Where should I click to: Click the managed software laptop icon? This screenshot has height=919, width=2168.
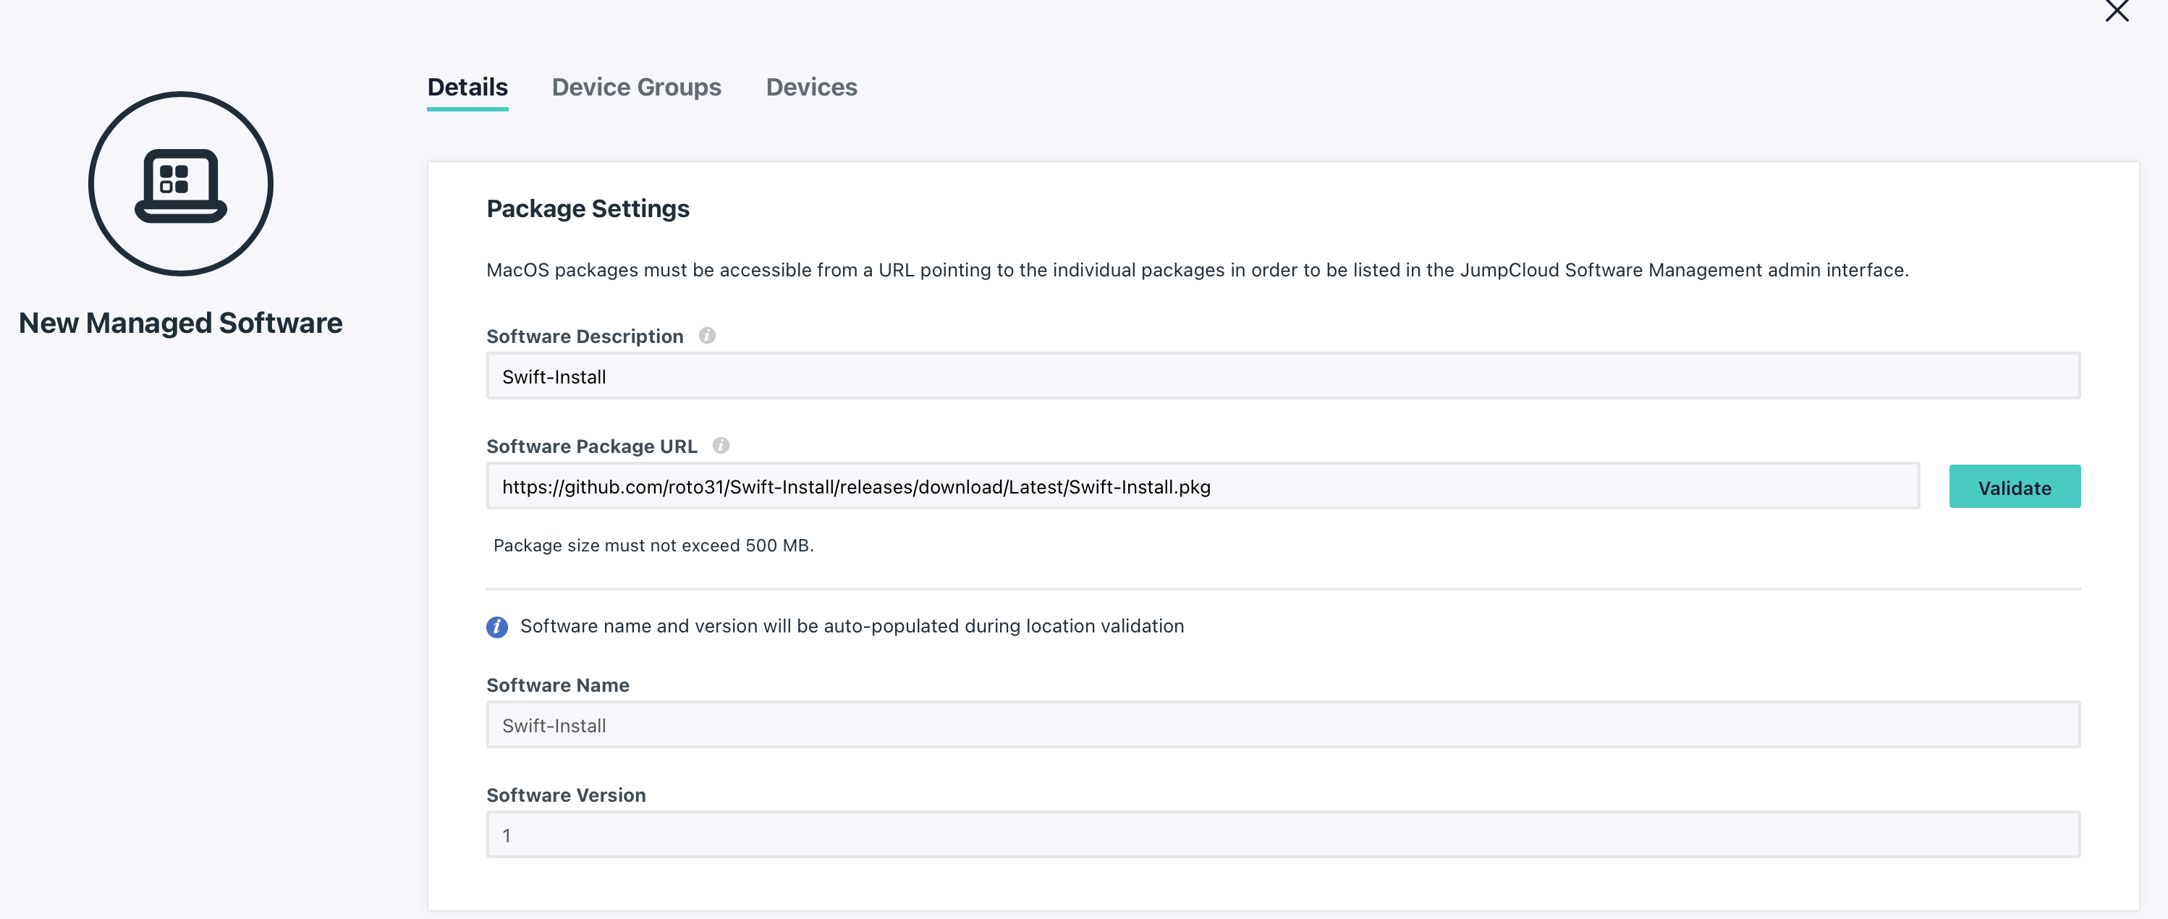click(181, 185)
